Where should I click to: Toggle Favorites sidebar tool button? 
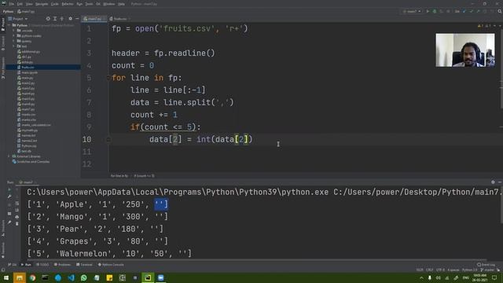(3, 250)
